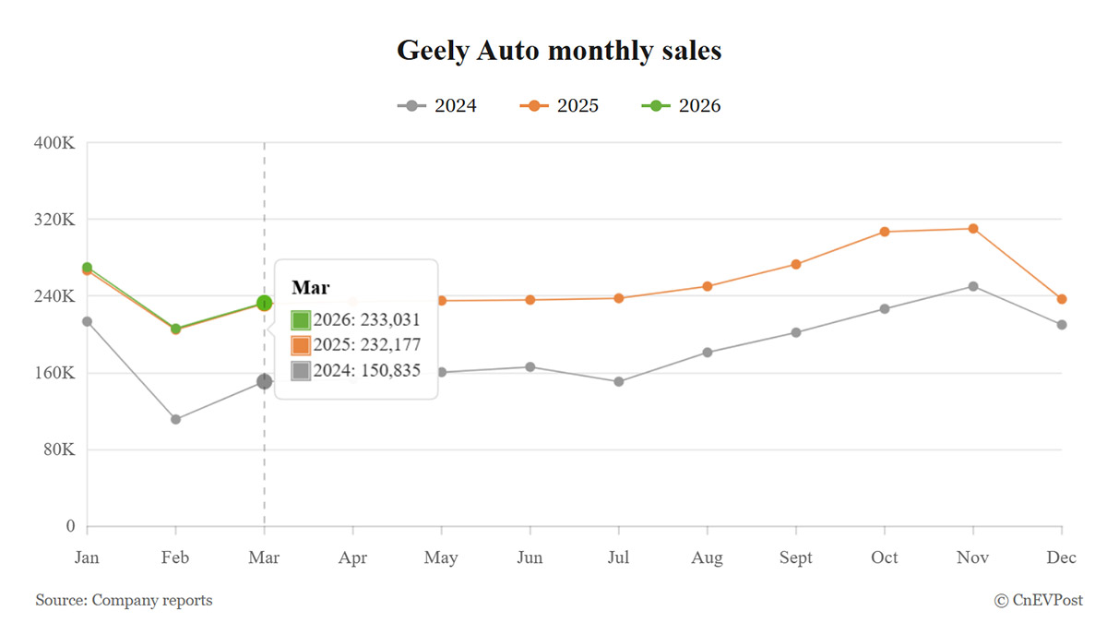
Task: Click the 2024 August data point
Action: click(708, 353)
